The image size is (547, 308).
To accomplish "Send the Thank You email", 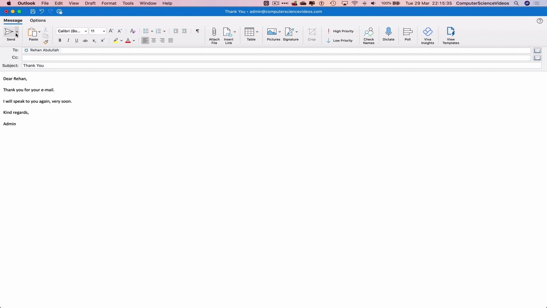I will (9, 34).
